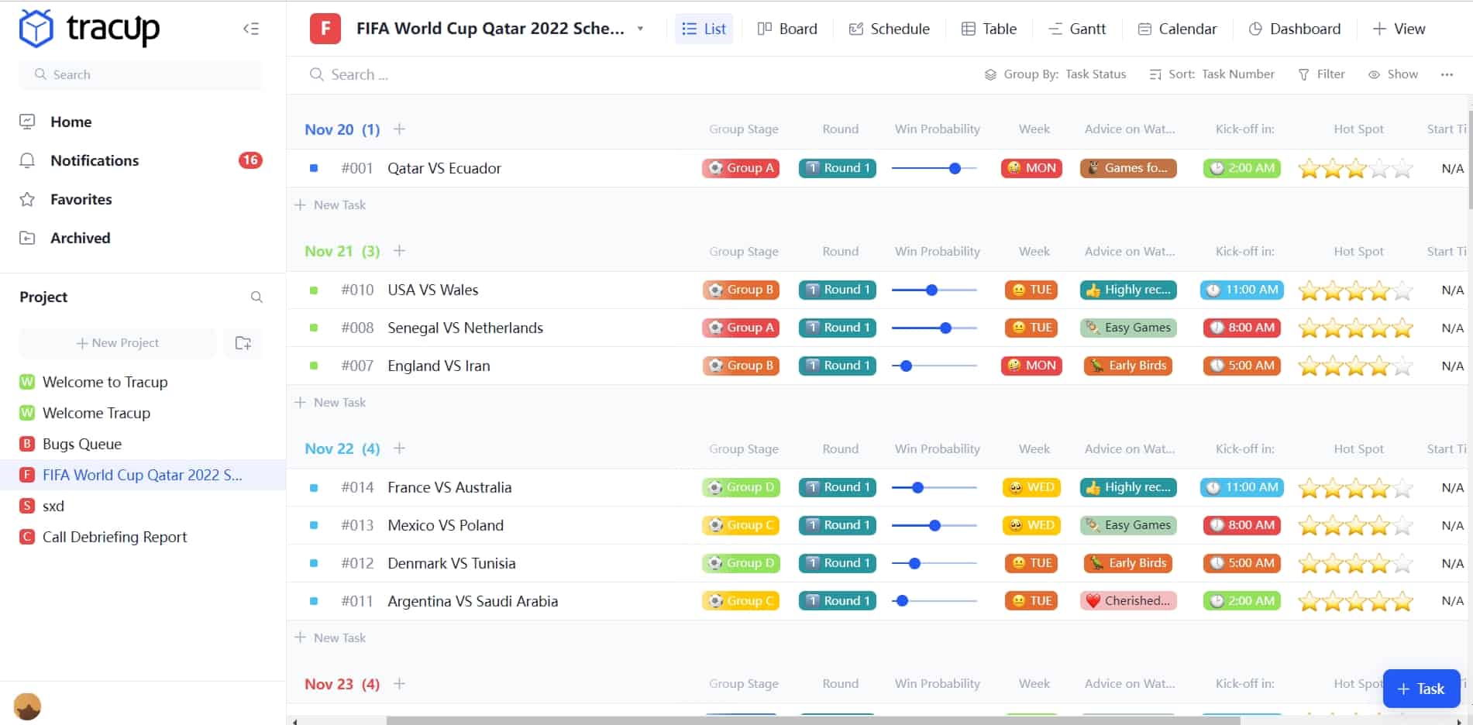The width and height of the screenshot is (1473, 725).
Task: Switch to the Board view tab
Action: pos(787,29)
